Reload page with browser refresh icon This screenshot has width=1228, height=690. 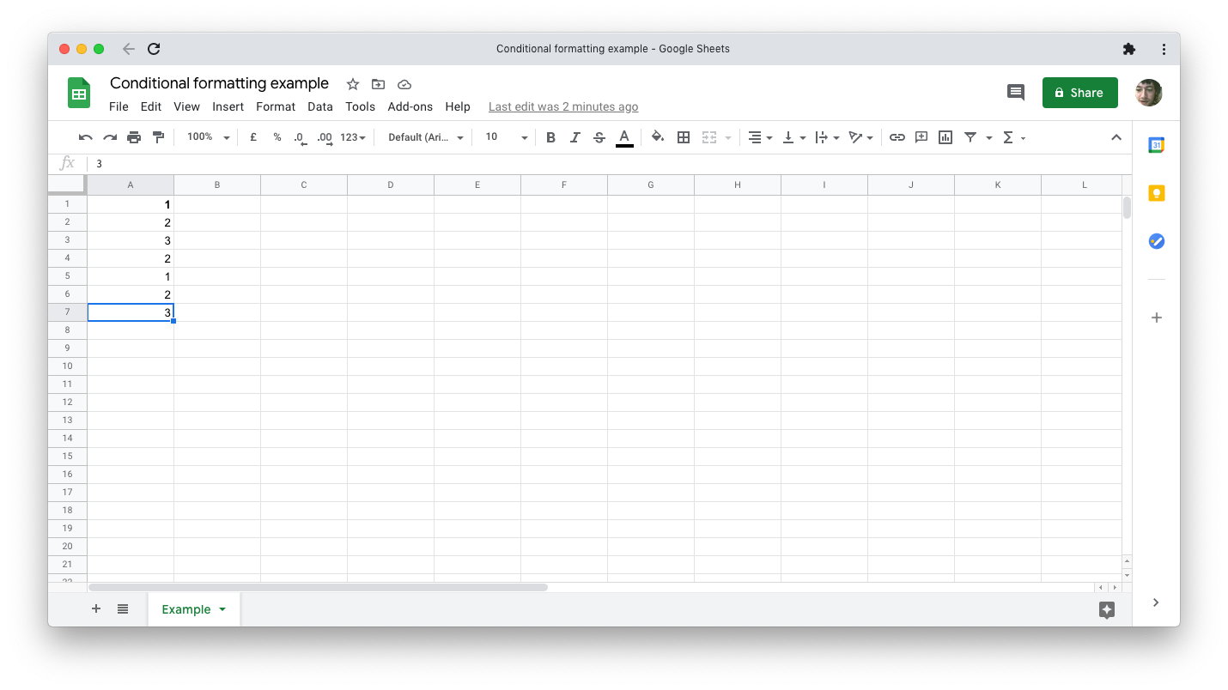point(154,49)
